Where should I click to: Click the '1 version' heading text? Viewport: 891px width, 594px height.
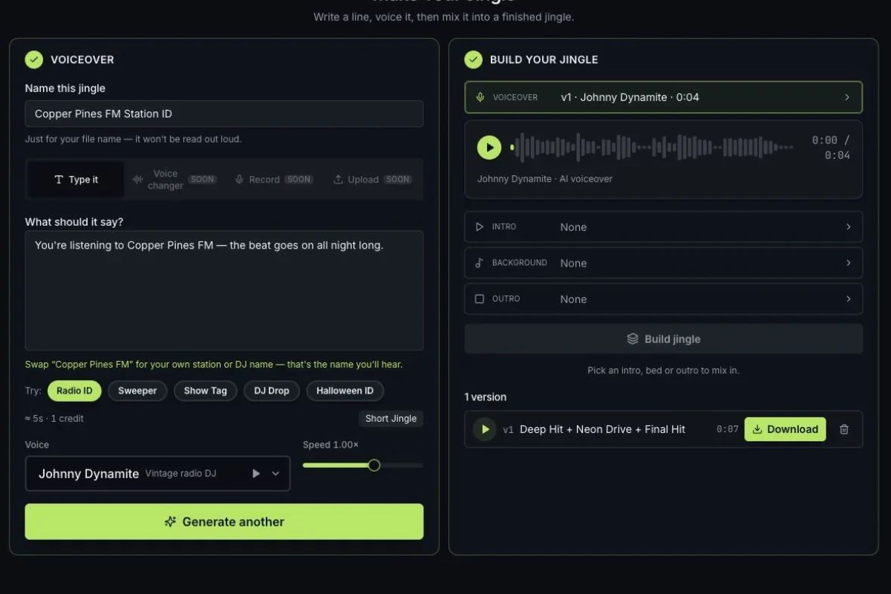486,397
